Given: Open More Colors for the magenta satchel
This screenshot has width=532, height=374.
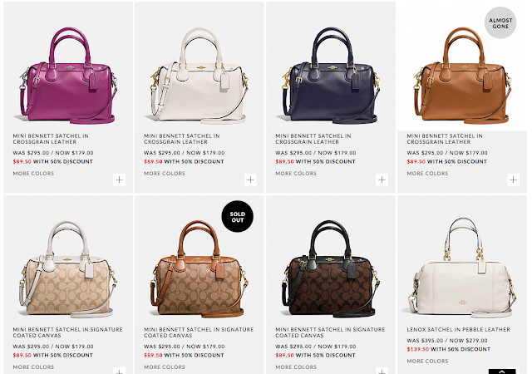Looking at the screenshot, I should (33, 174).
